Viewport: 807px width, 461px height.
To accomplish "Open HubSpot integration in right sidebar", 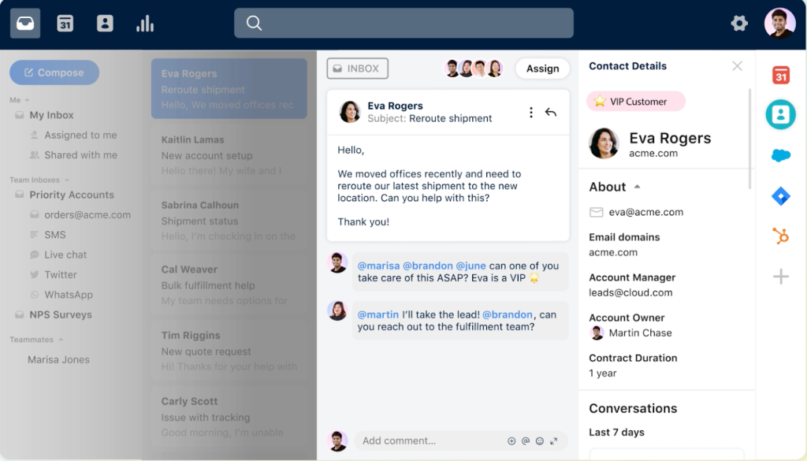I will click(x=780, y=236).
